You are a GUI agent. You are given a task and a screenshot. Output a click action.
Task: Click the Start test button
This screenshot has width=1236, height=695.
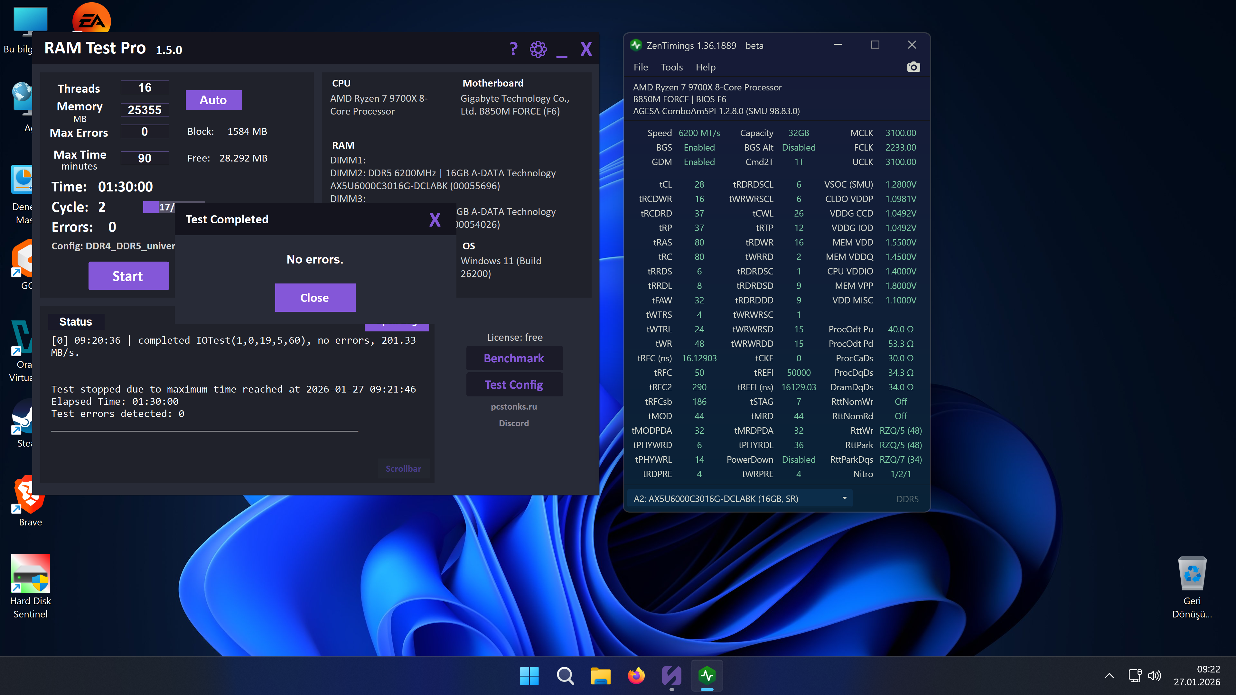(x=128, y=276)
